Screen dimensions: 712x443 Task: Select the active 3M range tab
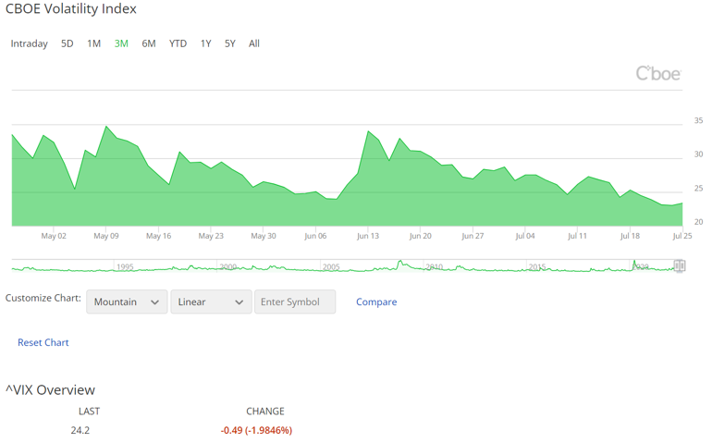click(121, 43)
